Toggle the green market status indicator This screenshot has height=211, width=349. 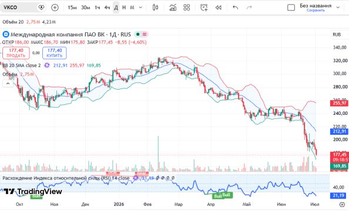coord(137,34)
